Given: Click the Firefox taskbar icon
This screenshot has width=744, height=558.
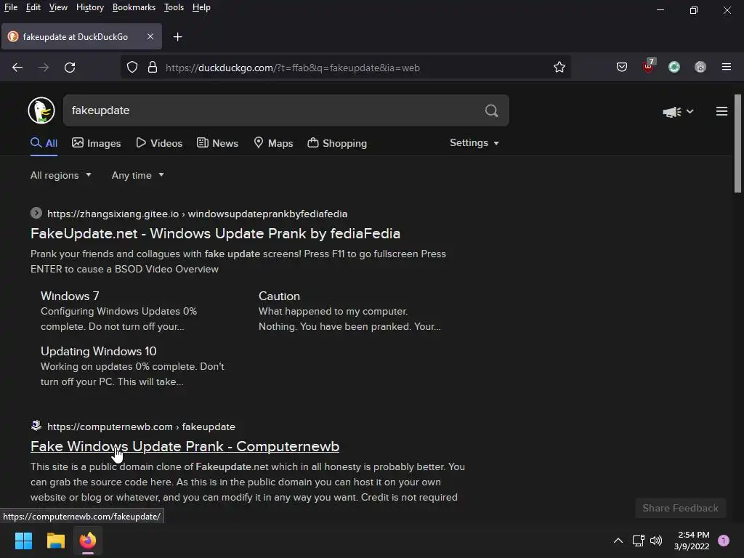Looking at the screenshot, I should tap(88, 541).
